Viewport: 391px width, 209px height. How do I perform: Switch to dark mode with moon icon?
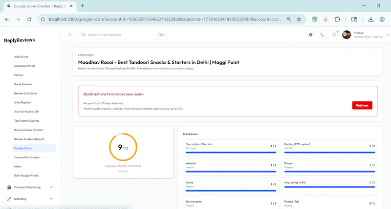pos(322,35)
